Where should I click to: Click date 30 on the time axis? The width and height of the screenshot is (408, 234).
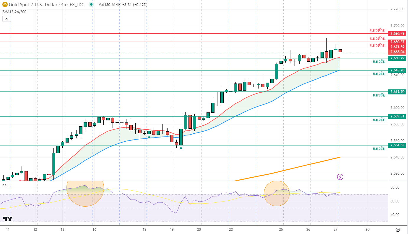368,230
